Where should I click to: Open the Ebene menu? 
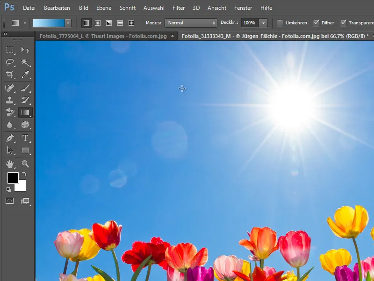click(x=104, y=8)
